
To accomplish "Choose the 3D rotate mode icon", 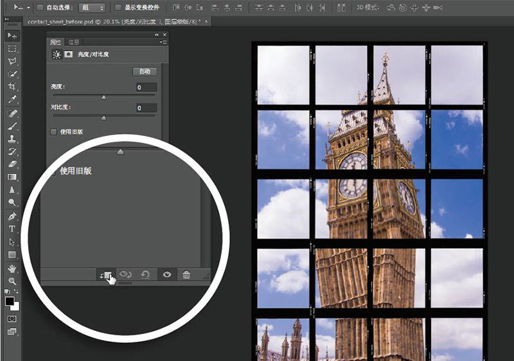I will click(391, 7).
